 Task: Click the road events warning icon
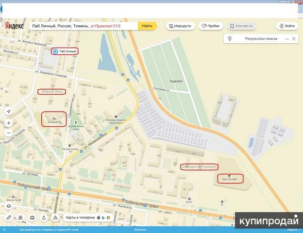pyautogui.click(x=55, y=217)
